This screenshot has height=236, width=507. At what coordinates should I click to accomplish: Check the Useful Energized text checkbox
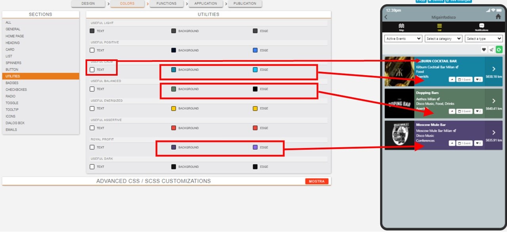tap(92, 108)
